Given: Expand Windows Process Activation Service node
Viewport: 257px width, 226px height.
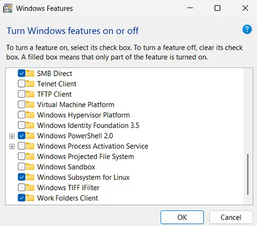Looking at the screenshot, I should [x=12, y=147].
